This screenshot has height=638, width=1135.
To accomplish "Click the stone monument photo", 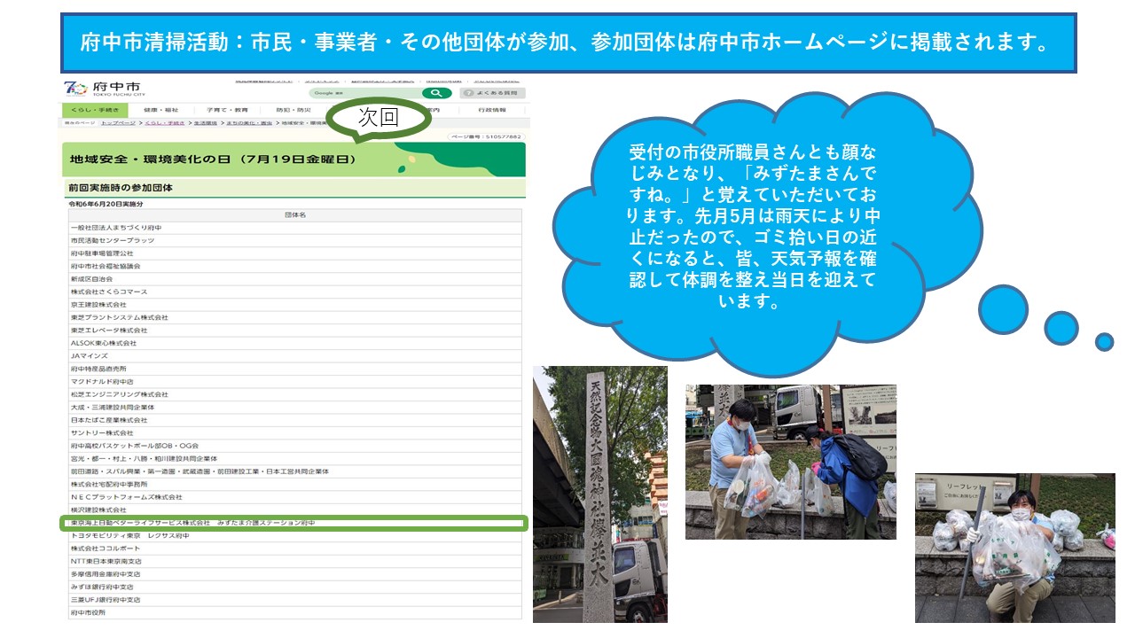I will pyautogui.click(x=599, y=494).
